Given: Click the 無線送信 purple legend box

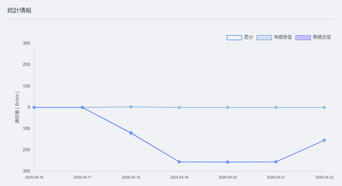Looking at the screenshot, I should tap(303, 38).
